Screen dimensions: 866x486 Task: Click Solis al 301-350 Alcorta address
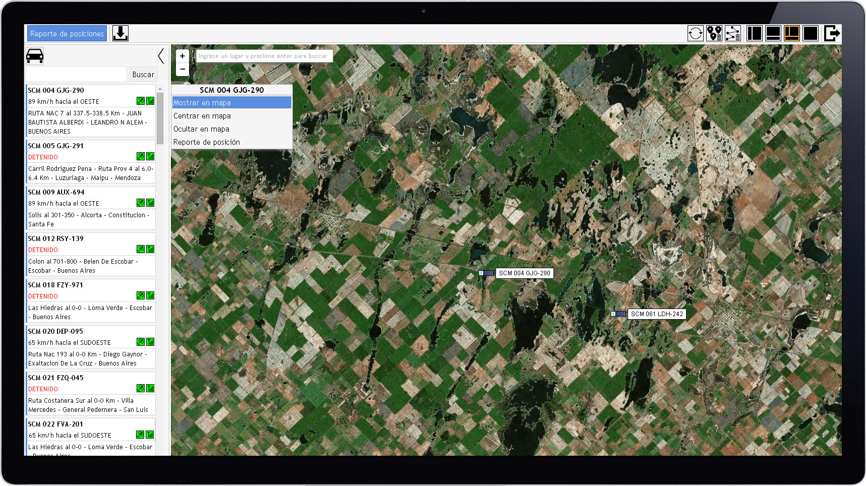(89, 219)
